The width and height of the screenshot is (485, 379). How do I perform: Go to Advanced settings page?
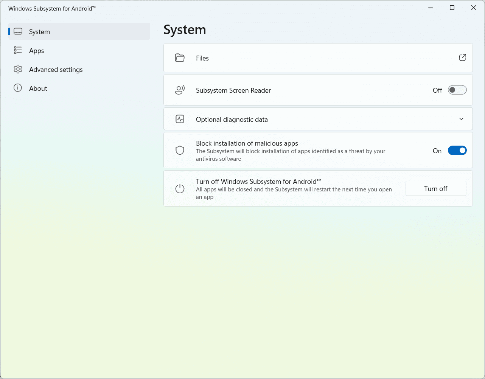[x=79, y=69]
